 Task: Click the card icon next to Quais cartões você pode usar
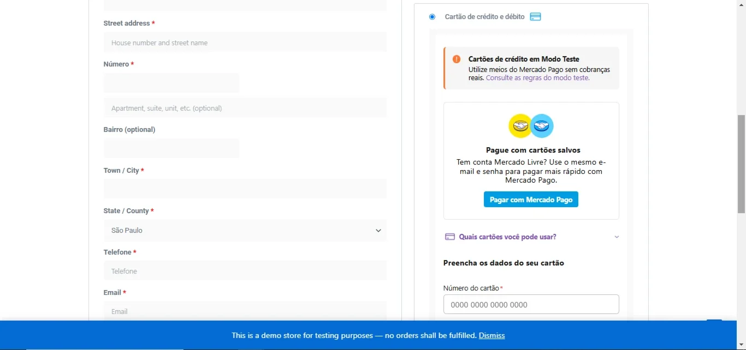pyautogui.click(x=450, y=237)
